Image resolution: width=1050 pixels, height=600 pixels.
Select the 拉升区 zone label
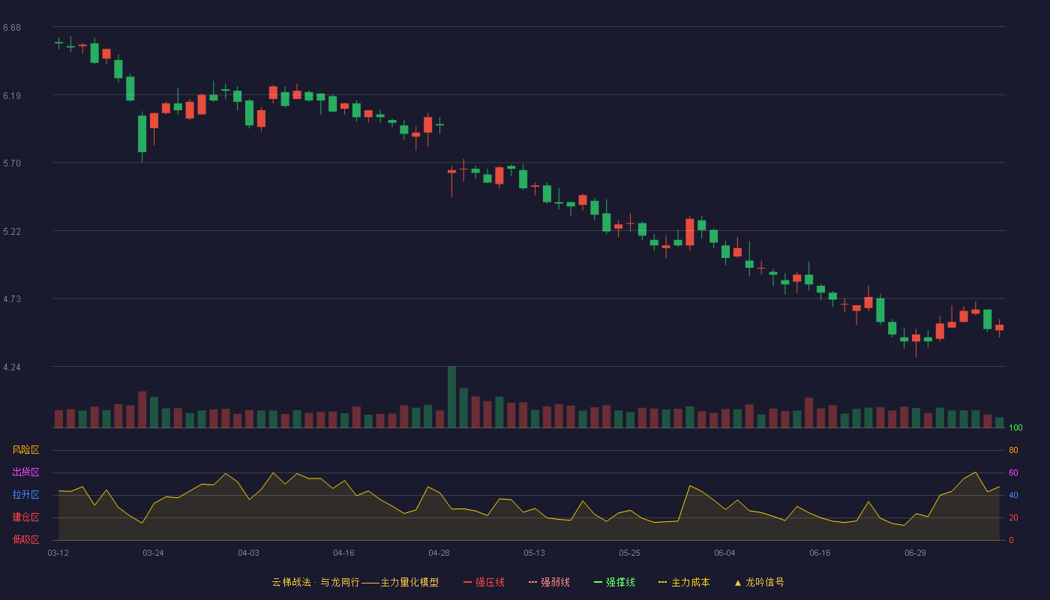point(25,495)
